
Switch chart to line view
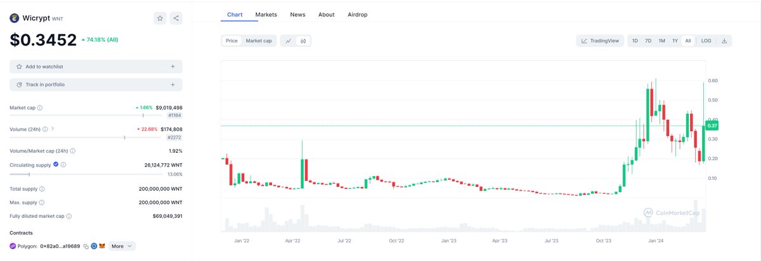289,41
